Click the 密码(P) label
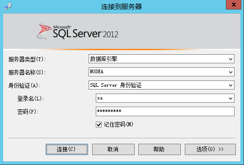244x165 pixels. click(28, 112)
